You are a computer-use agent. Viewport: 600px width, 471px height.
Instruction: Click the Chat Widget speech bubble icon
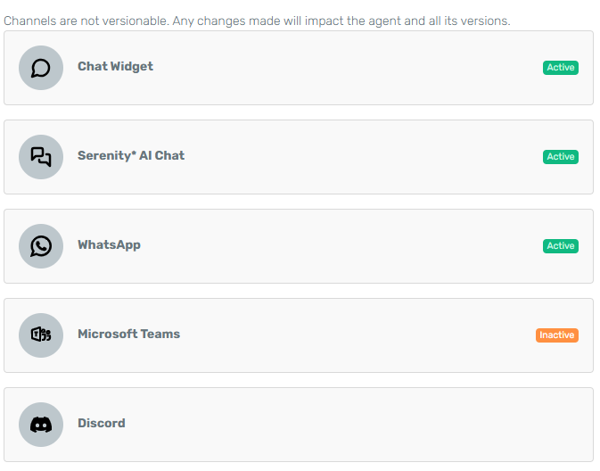[41, 68]
